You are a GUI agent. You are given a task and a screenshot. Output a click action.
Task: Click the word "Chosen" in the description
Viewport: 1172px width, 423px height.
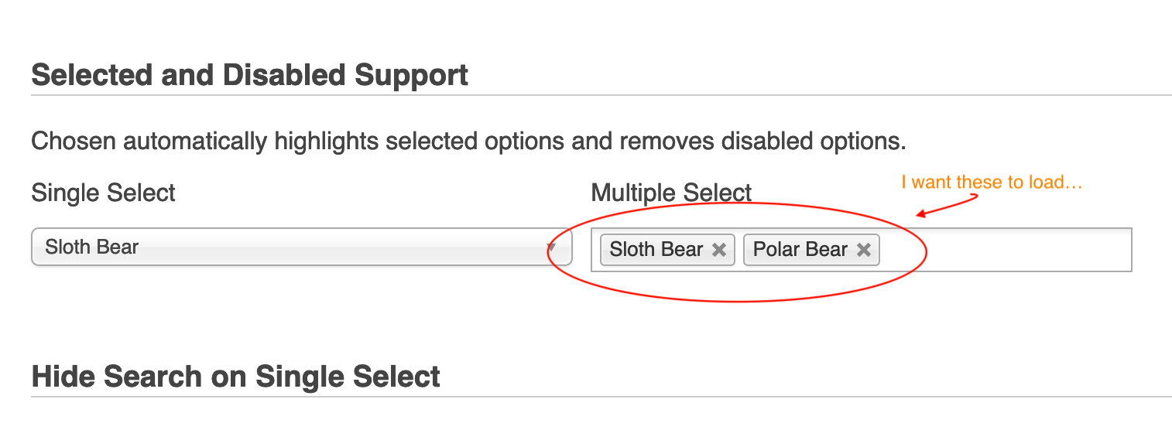[x=74, y=142]
